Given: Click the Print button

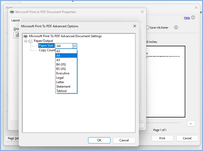Looking at the screenshot, I should point(162,138).
